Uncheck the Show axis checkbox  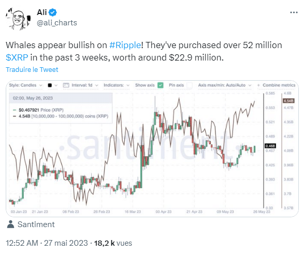160,85
